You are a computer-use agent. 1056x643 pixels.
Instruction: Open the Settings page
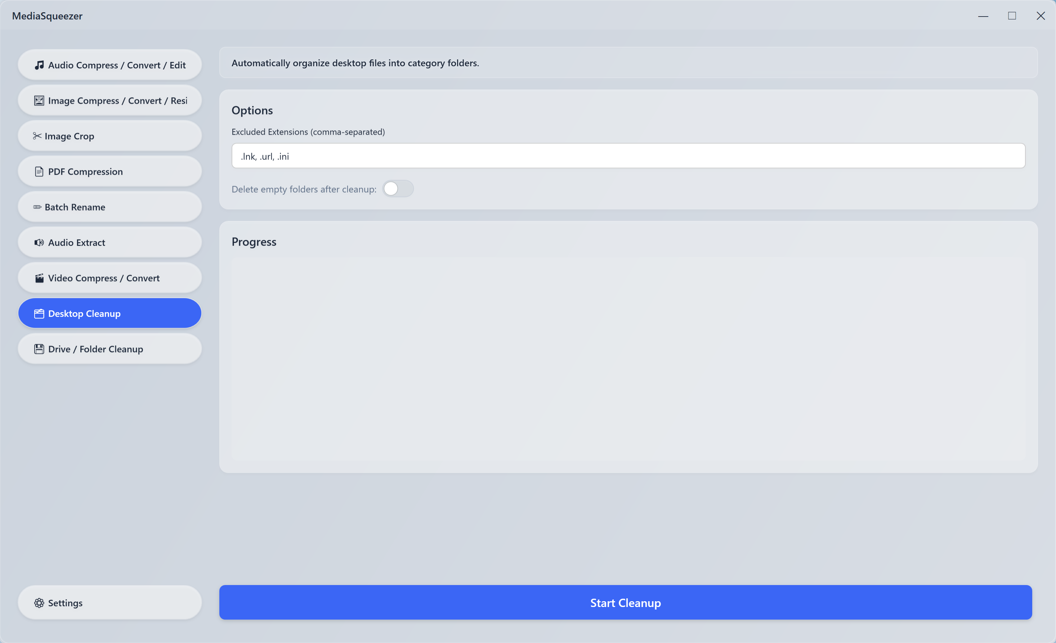click(110, 603)
